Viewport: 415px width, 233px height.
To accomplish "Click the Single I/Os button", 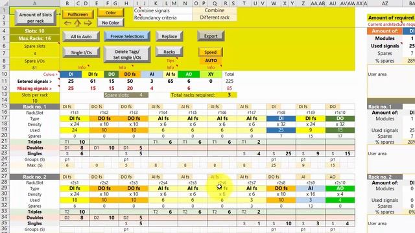I will (81, 52).
